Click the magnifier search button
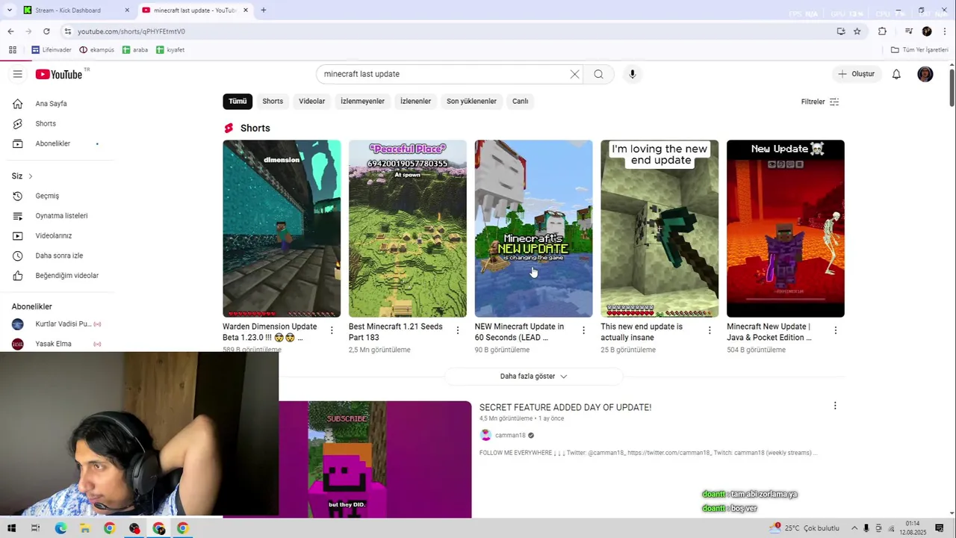Image resolution: width=956 pixels, height=538 pixels. 598,74
